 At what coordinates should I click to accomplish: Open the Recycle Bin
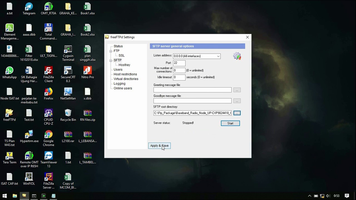point(68,115)
